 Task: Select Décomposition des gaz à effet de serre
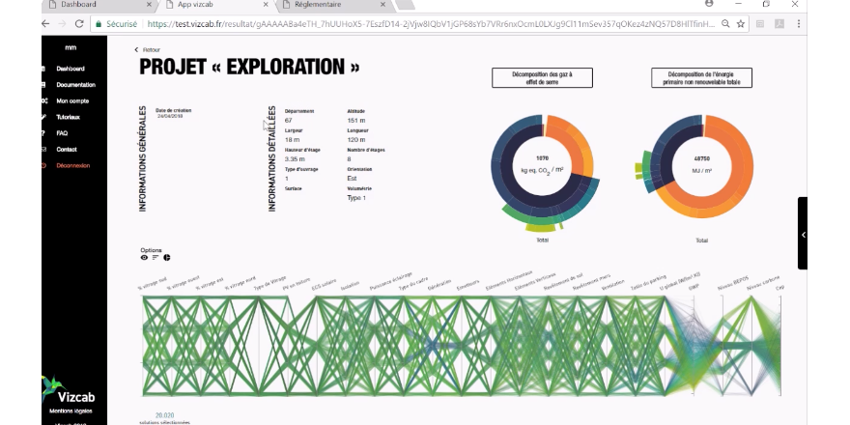[x=542, y=78]
